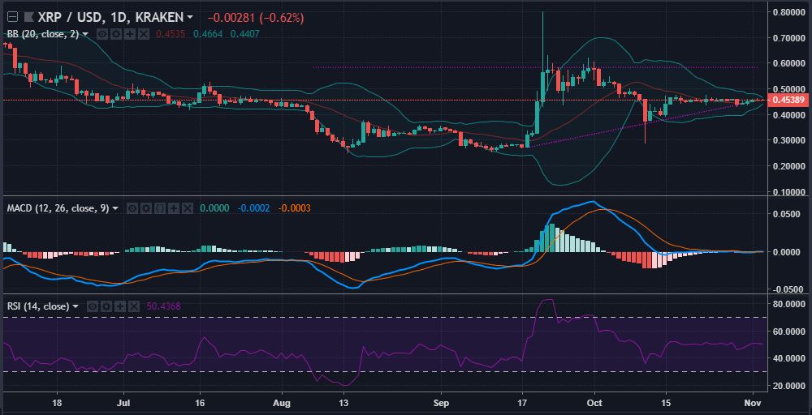The image size is (812, 415).
Task: Click the Sep date label on time axis
Action: pyautogui.click(x=441, y=402)
